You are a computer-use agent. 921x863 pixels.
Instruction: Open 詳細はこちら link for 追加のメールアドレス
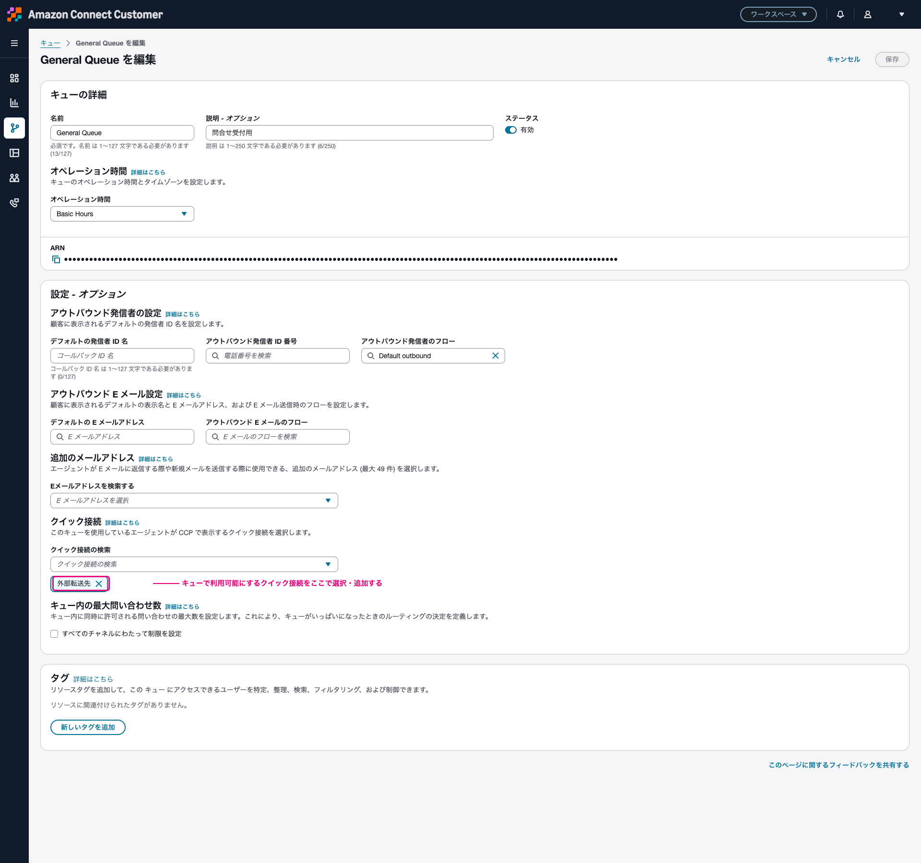point(155,459)
